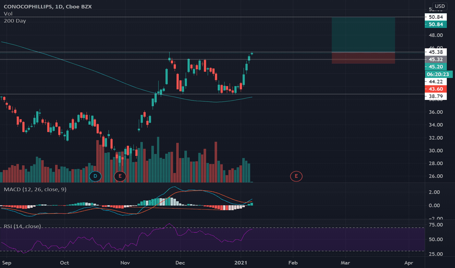
Task: Click the Mar label on time axis
Action: tap(345, 263)
